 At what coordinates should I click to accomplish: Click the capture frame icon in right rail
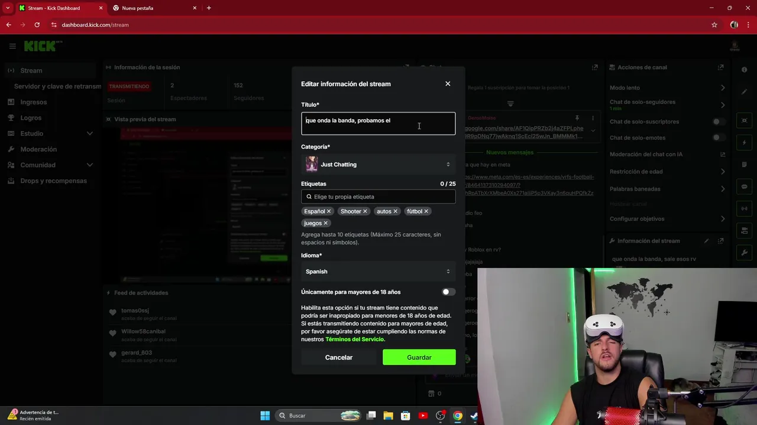744,120
